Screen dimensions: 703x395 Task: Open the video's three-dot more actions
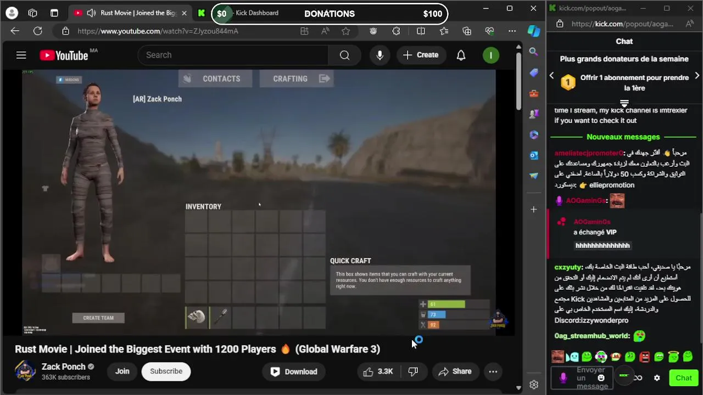pyautogui.click(x=493, y=371)
